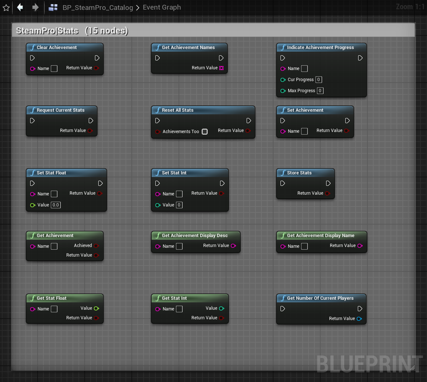Click Get Achievement Names output exec pin
This screenshot has height=382, width=427.
pos(221,58)
